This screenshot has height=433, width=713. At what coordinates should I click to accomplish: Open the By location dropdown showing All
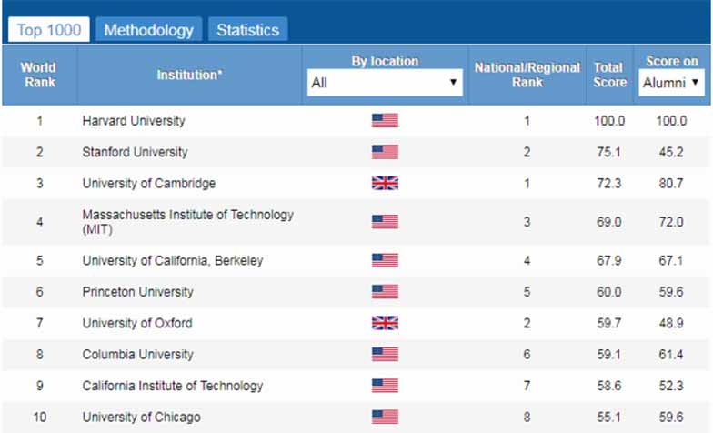[x=385, y=82]
